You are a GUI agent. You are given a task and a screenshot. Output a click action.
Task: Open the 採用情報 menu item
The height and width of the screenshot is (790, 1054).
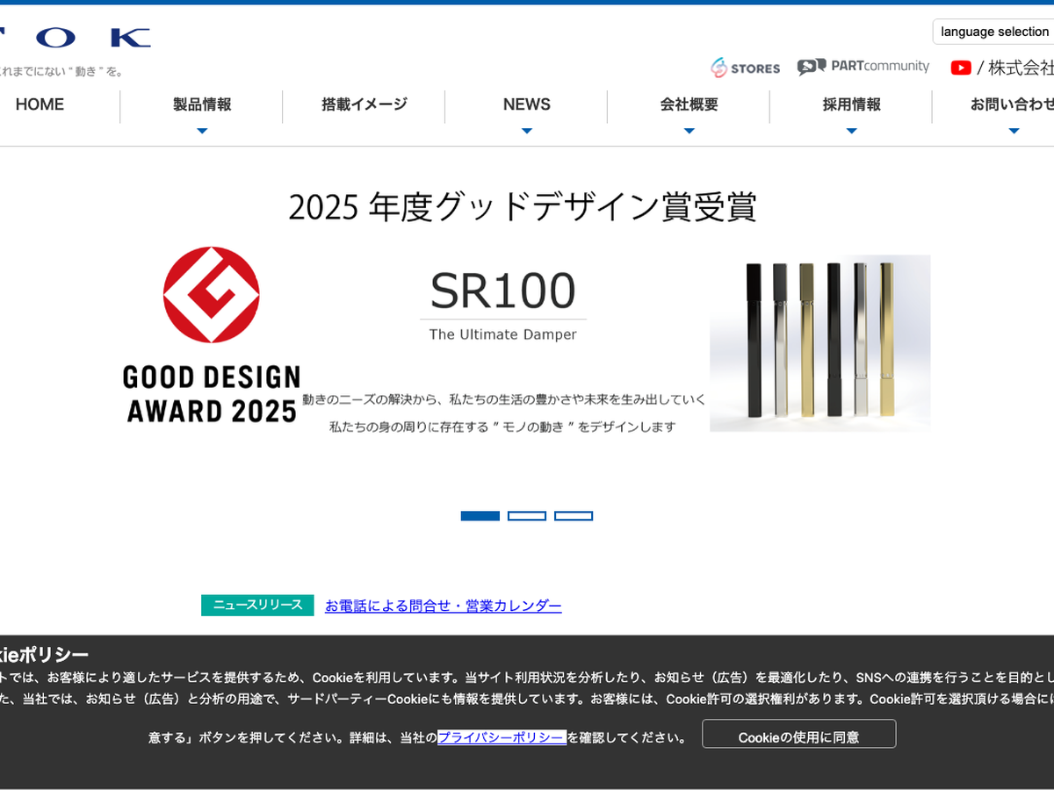point(851,104)
